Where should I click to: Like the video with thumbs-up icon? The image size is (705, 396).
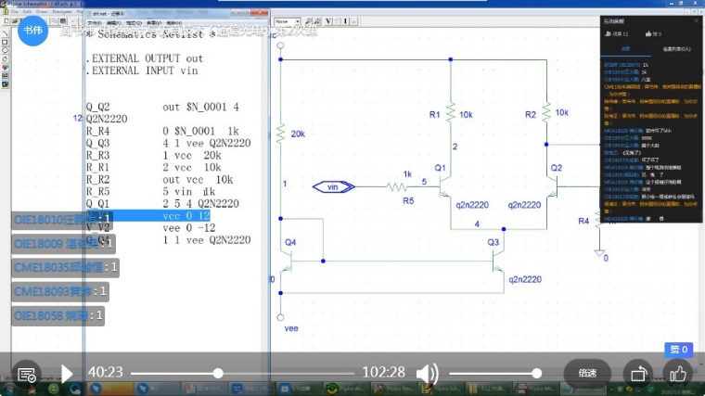coord(677,374)
